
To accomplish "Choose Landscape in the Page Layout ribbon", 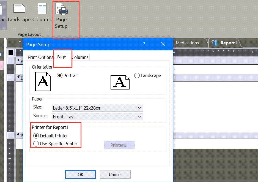I will click(19, 12).
